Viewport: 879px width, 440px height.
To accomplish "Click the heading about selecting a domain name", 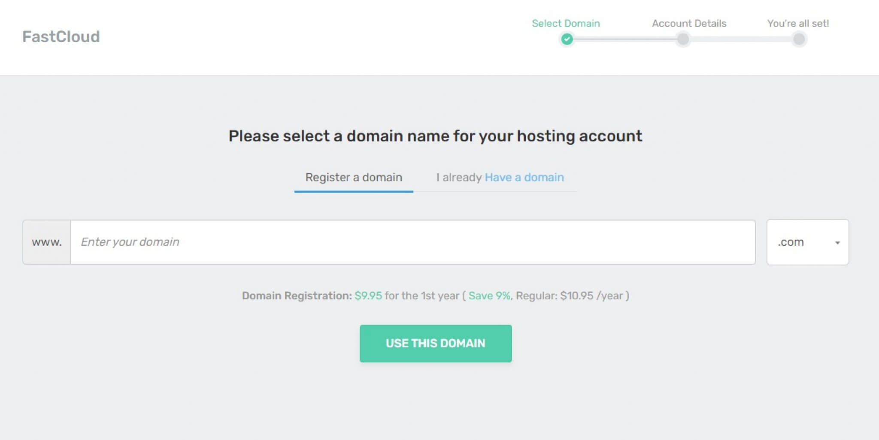I will 435,136.
